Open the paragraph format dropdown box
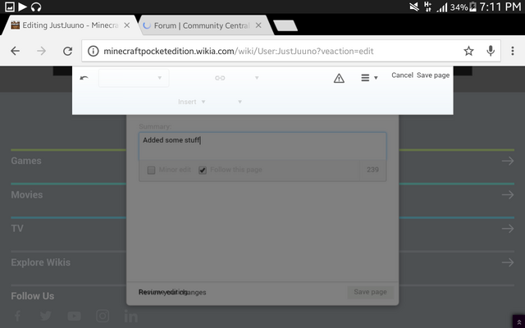 [x=134, y=78]
